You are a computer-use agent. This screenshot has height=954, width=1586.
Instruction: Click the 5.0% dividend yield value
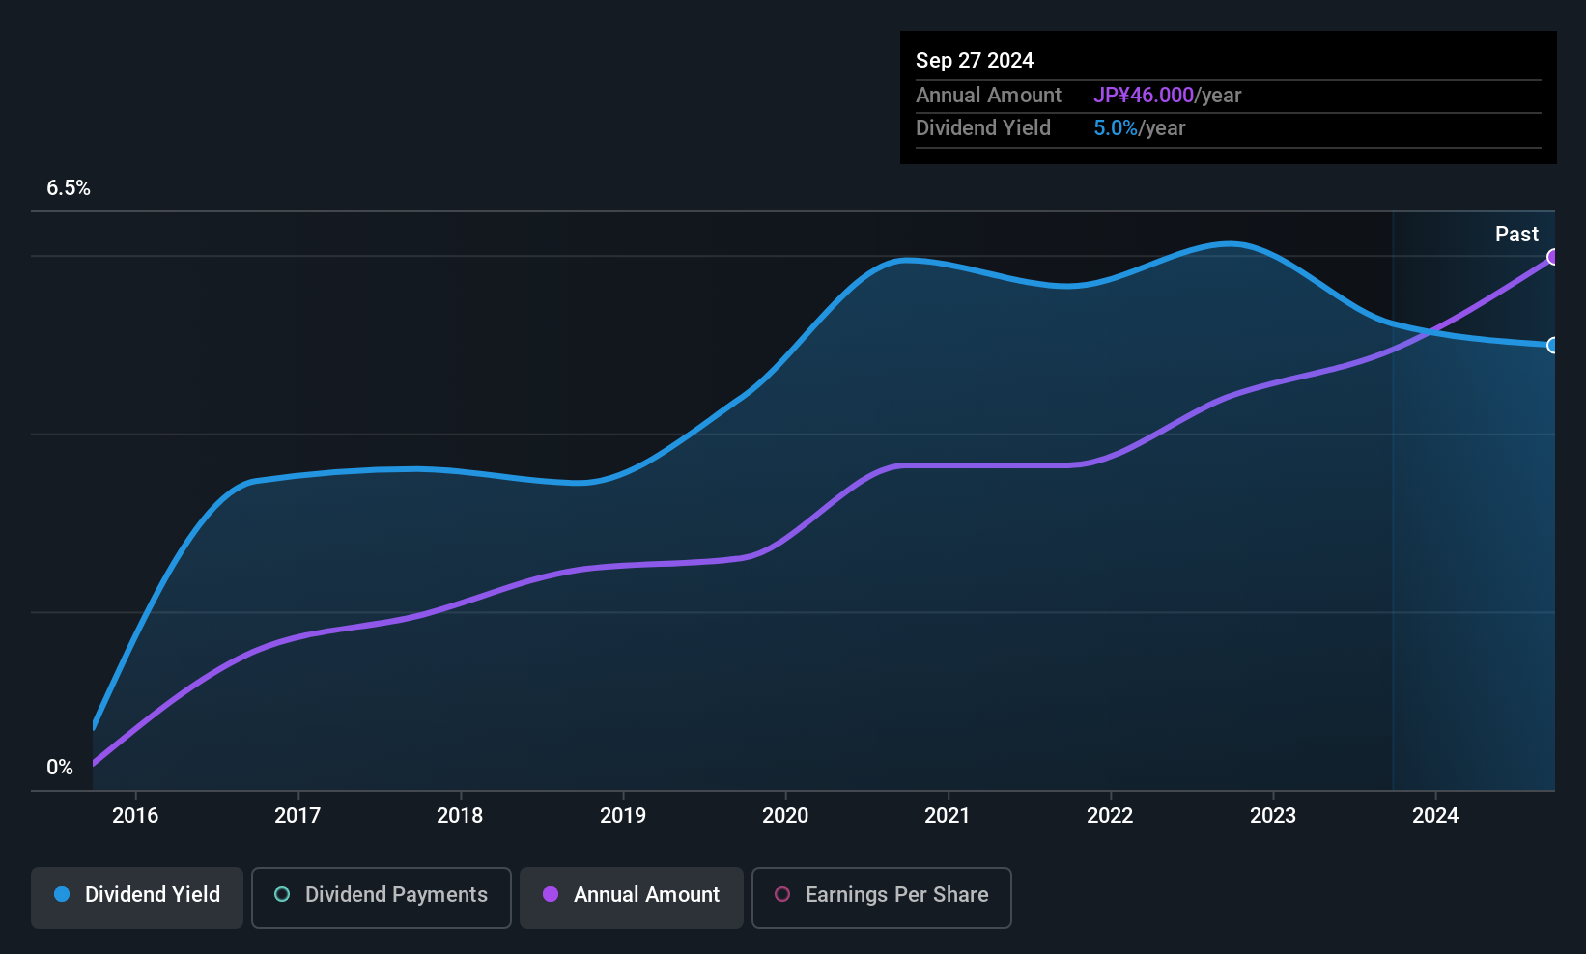click(x=1116, y=128)
